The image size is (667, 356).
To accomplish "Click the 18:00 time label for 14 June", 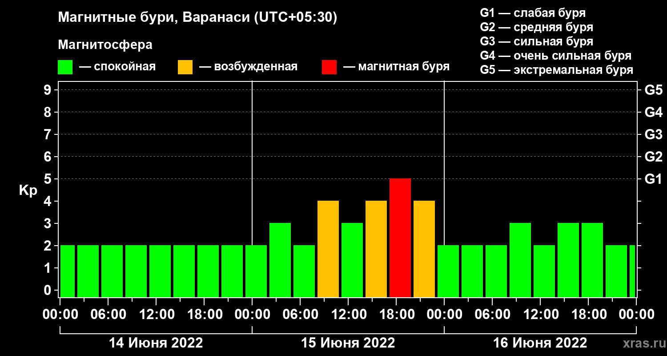I will tap(204, 315).
